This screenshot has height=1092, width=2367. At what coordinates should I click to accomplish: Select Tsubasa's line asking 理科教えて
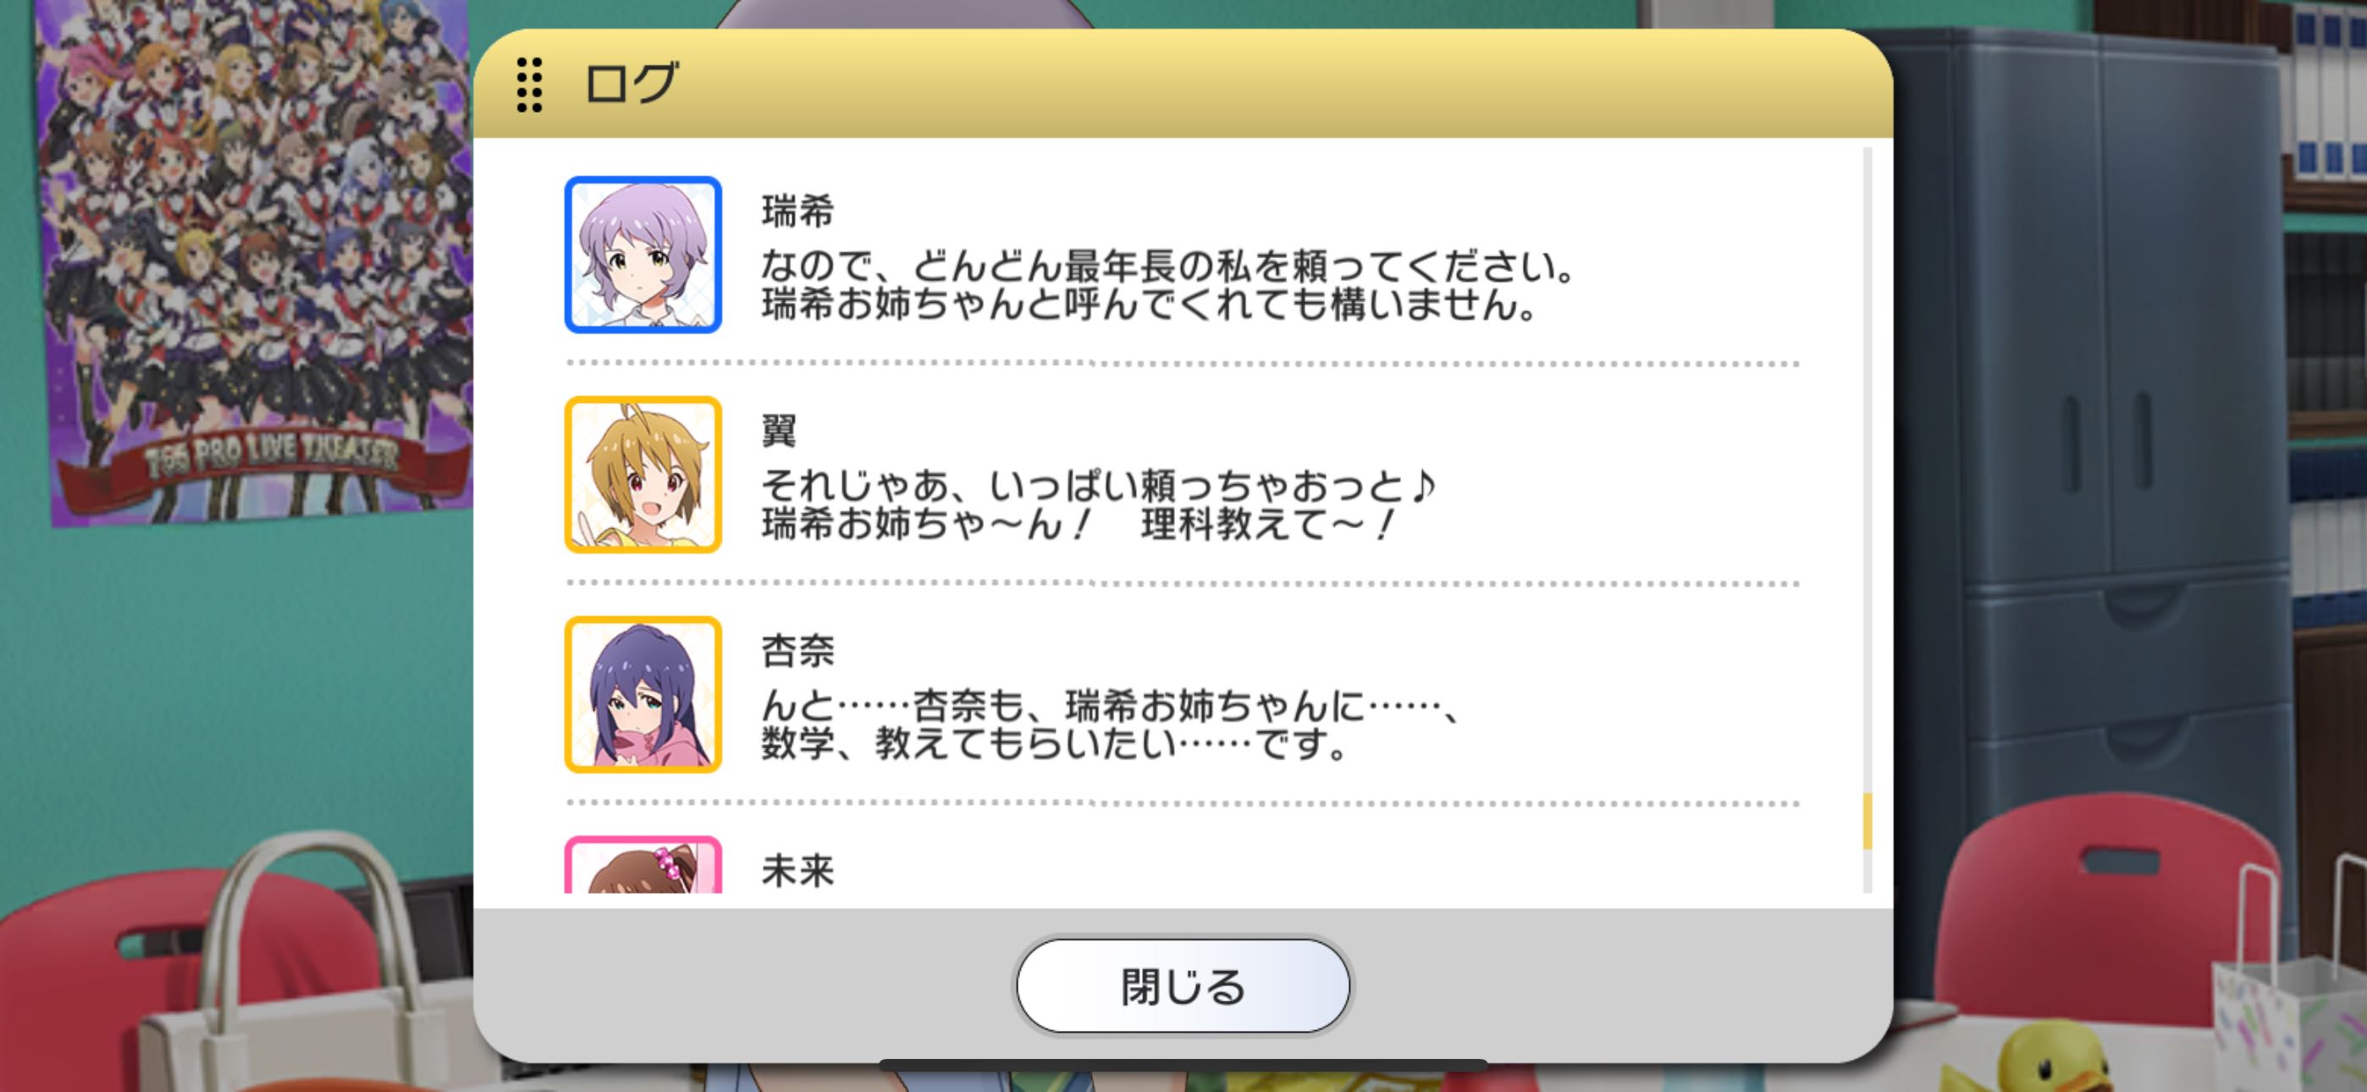(1098, 505)
